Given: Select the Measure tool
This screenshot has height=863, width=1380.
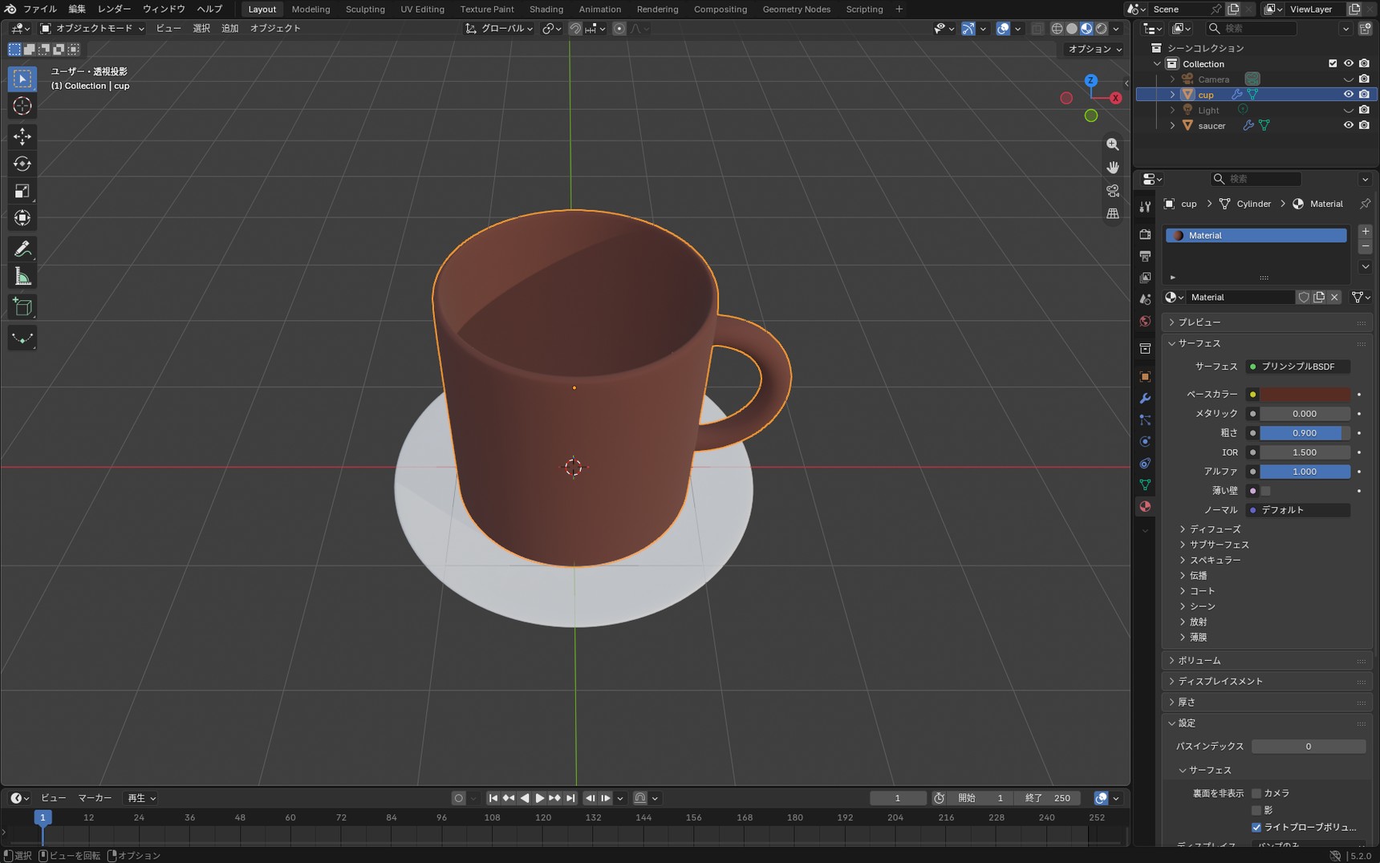Looking at the screenshot, I should coord(22,277).
